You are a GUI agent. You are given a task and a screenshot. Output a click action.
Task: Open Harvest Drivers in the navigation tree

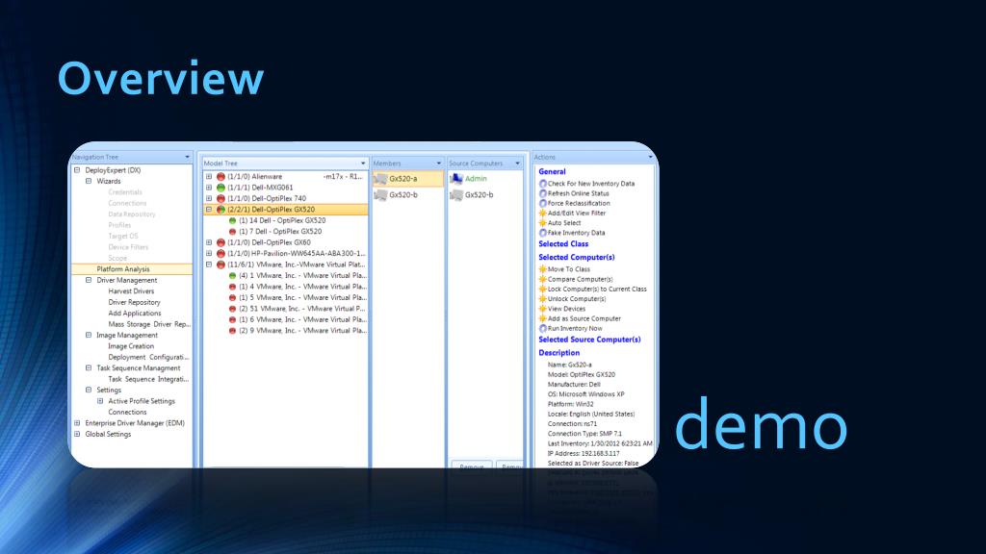click(x=131, y=290)
